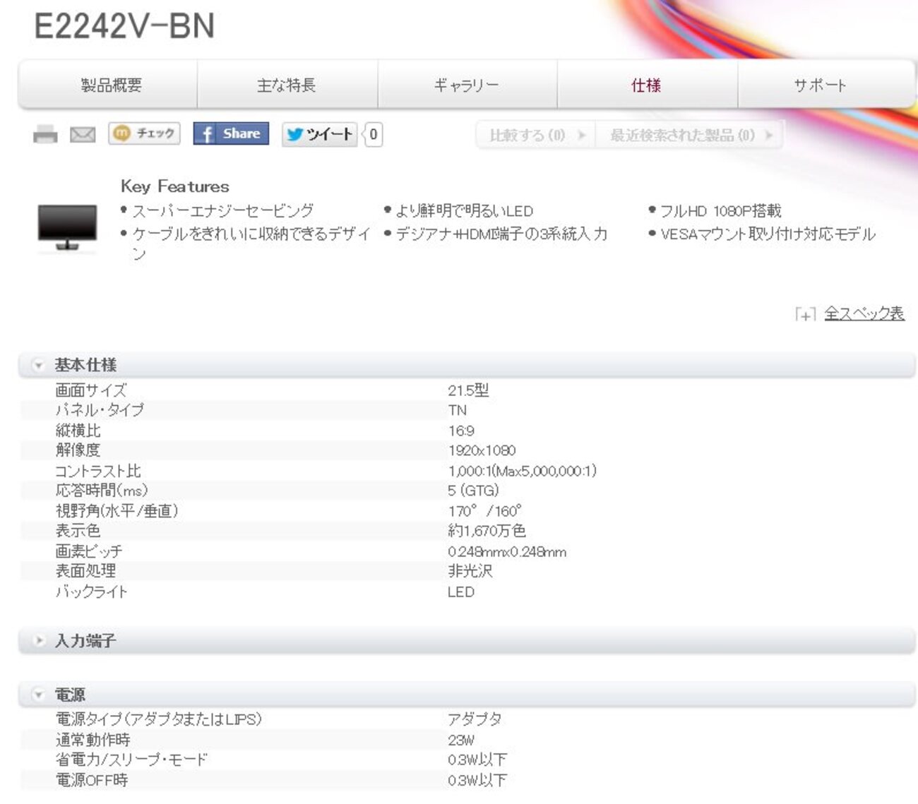Click the 電源タイプ(アダプタまたはLIPS) label

(x=159, y=719)
